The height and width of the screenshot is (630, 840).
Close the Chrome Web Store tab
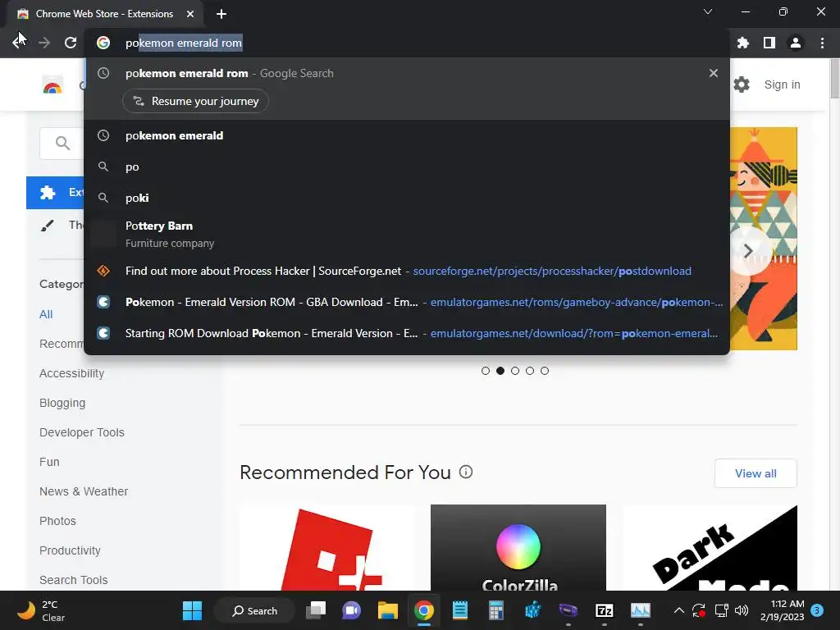[190, 14]
